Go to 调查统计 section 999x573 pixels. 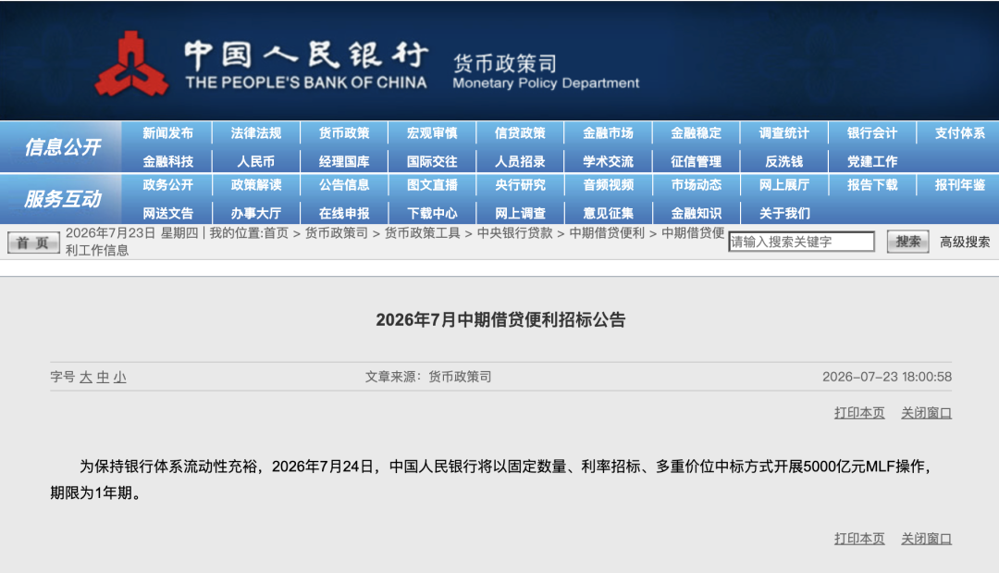click(x=783, y=133)
